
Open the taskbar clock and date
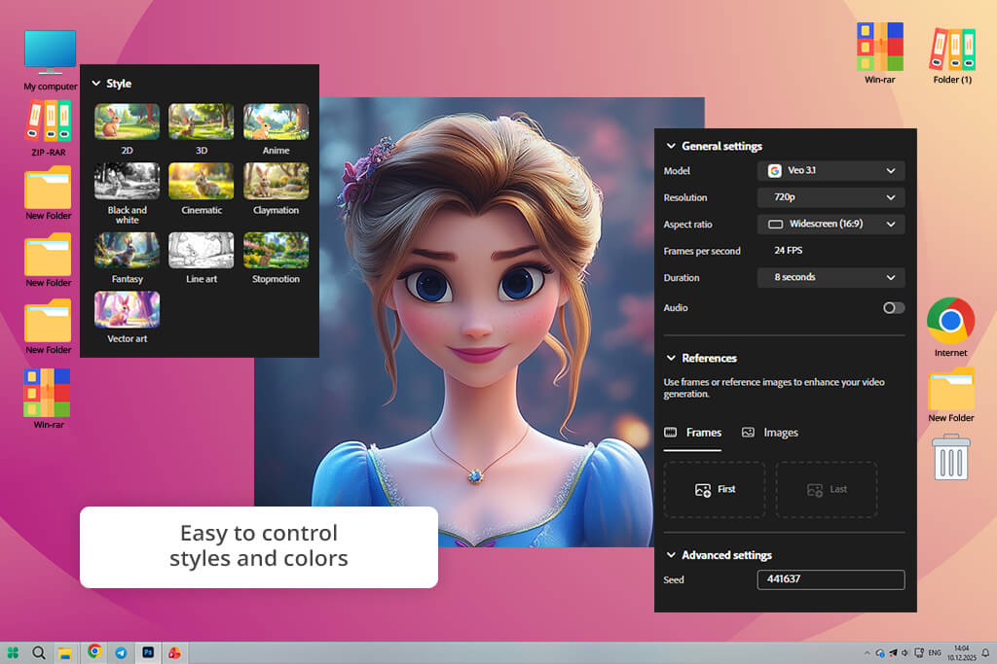[961, 652]
